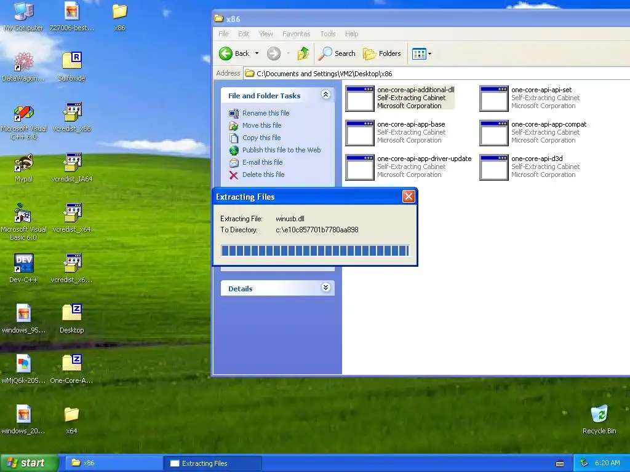Click Rename this file link

pos(266,113)
